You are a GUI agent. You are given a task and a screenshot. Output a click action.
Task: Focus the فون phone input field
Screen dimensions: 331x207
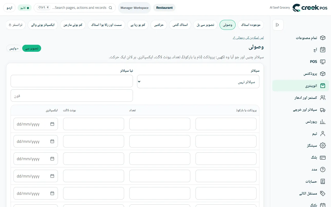pos(72,95)
